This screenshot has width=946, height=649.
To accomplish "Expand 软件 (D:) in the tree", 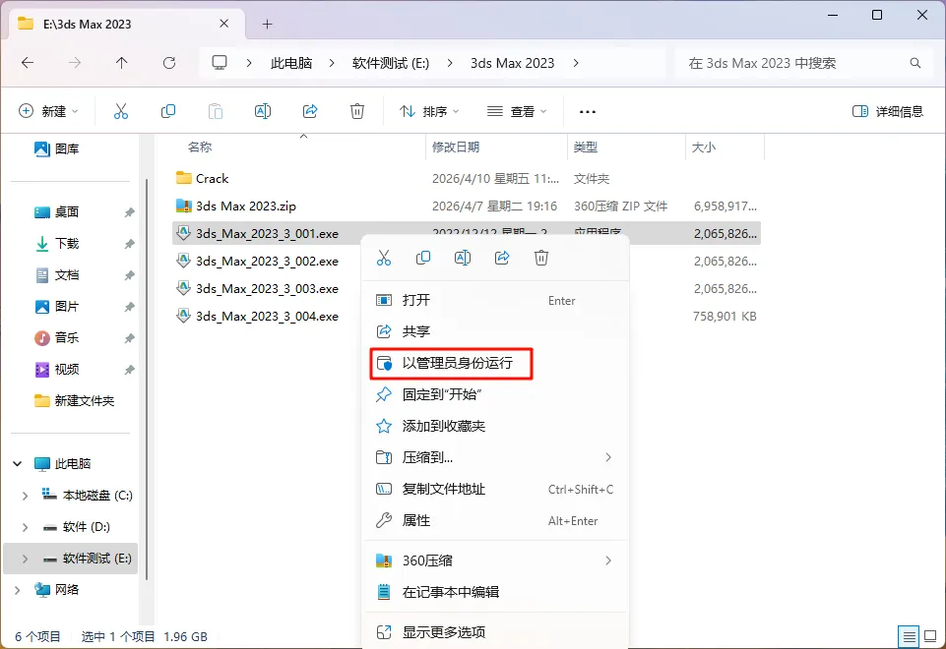I will tap(25, 527).
